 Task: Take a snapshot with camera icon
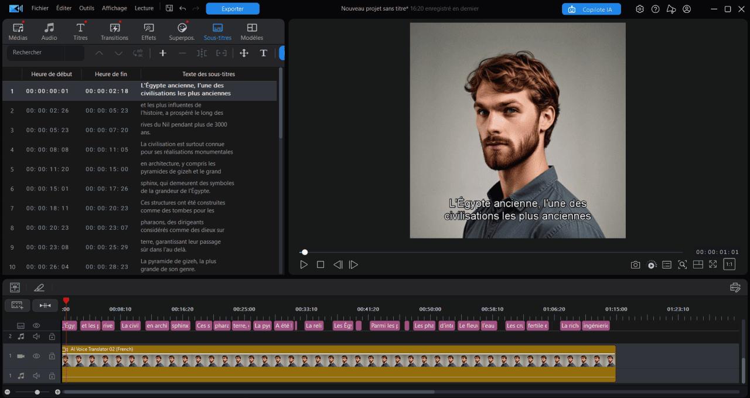[635, 264]
